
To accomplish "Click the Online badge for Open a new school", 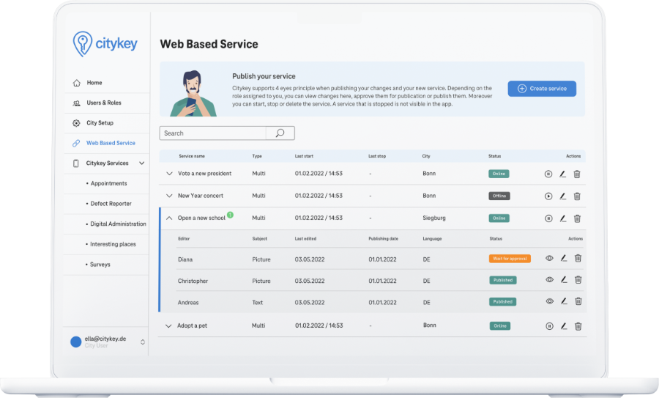I will click(x=499, y=218).
